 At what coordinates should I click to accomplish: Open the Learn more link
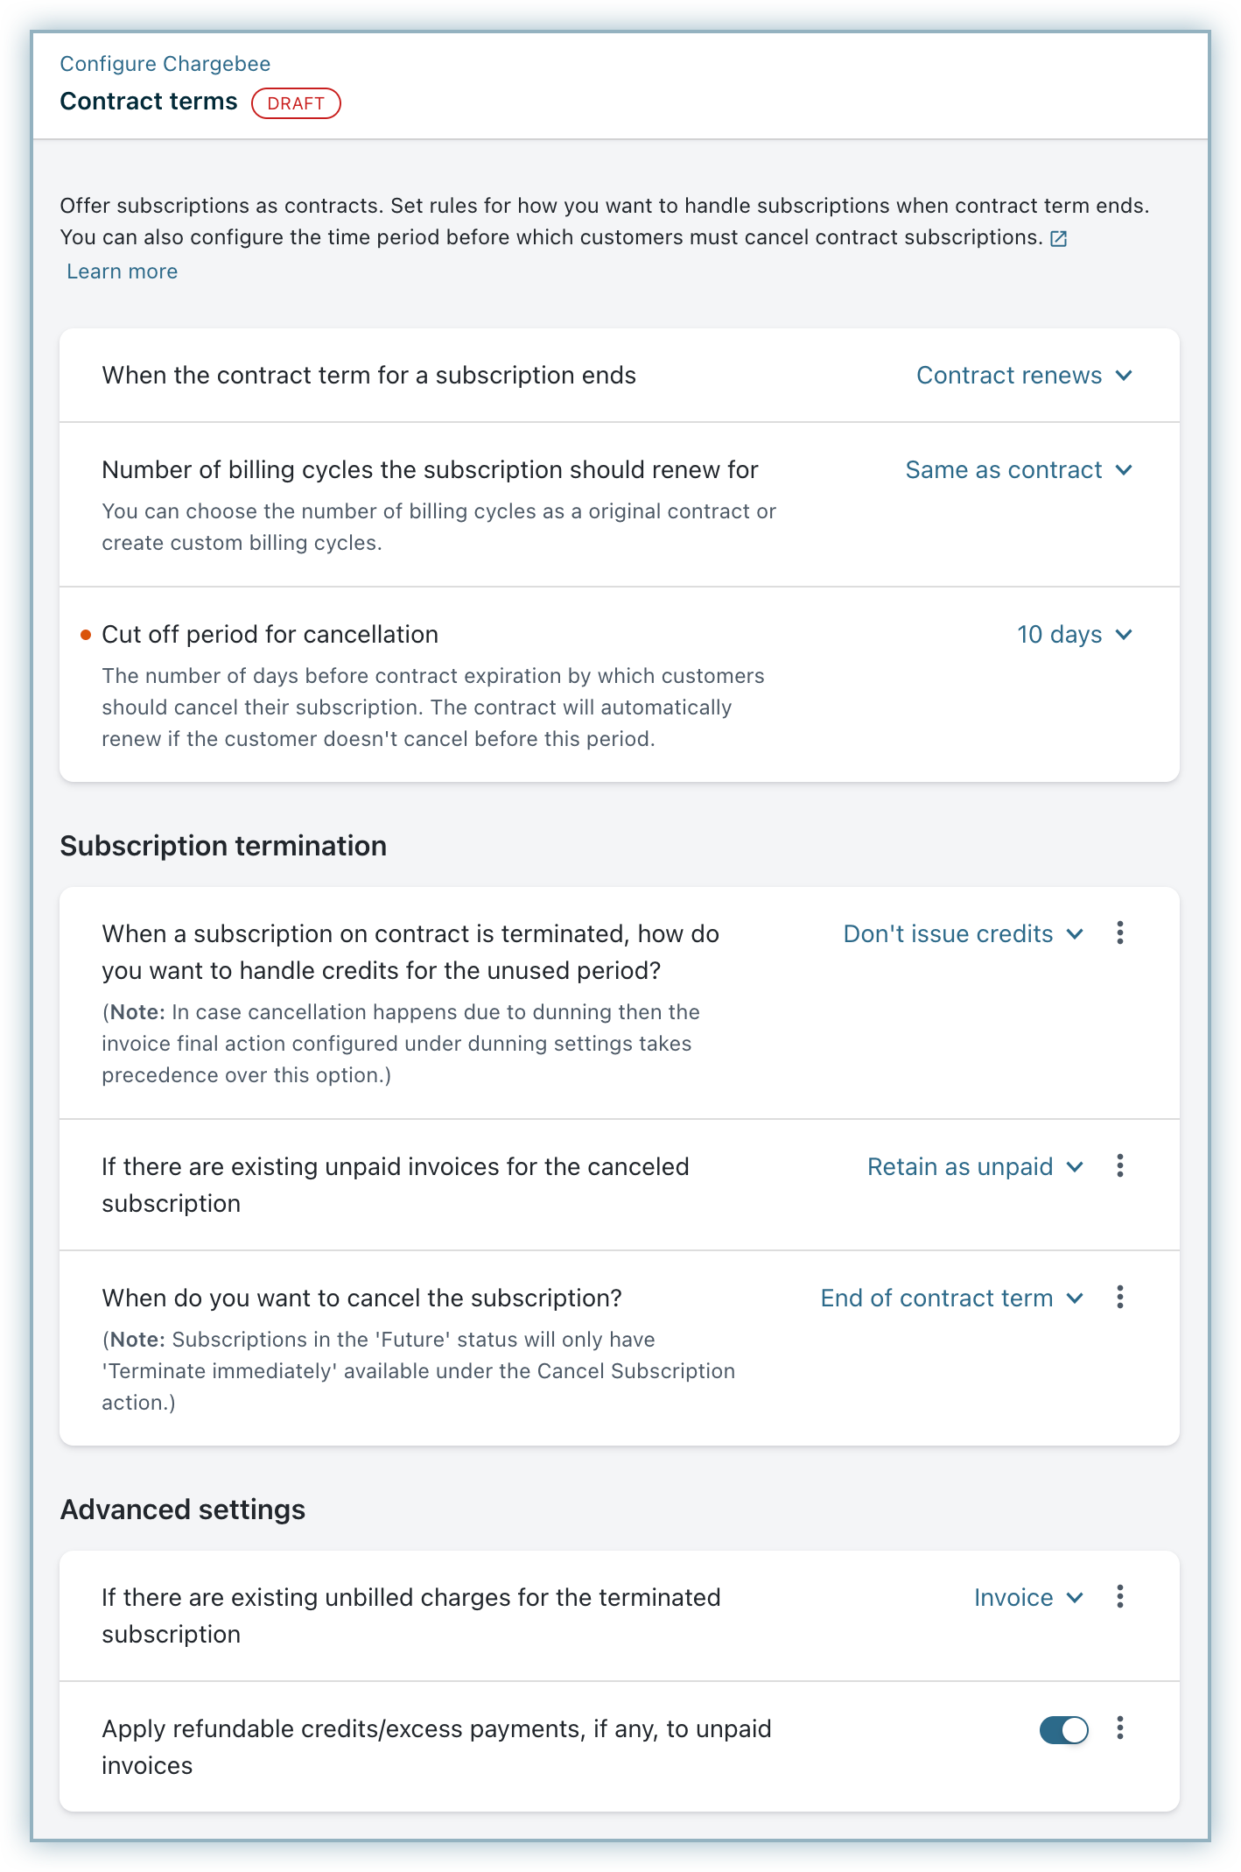coord(123,271)
